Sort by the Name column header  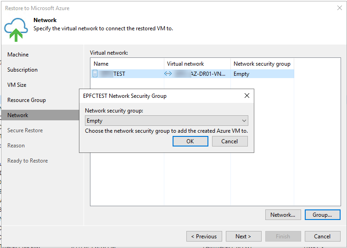[x=127, y=64]
